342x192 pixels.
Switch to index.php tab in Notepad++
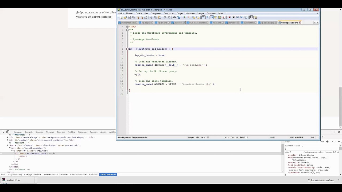tap(217, 23)
